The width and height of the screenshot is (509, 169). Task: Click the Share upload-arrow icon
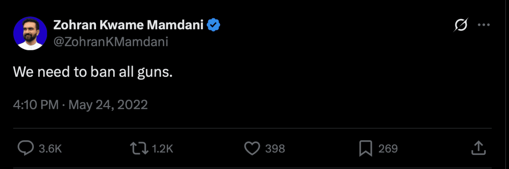pos(478,148)
